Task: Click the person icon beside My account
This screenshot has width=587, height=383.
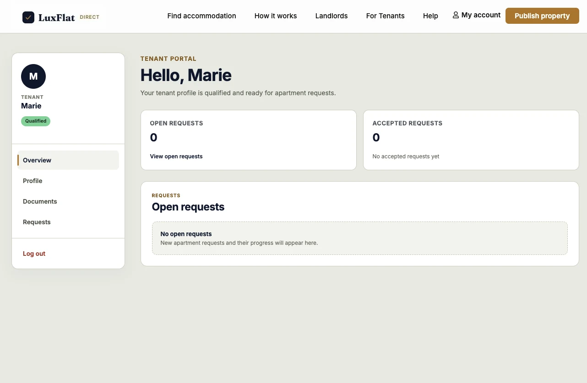Action: [x=456, y=15]
